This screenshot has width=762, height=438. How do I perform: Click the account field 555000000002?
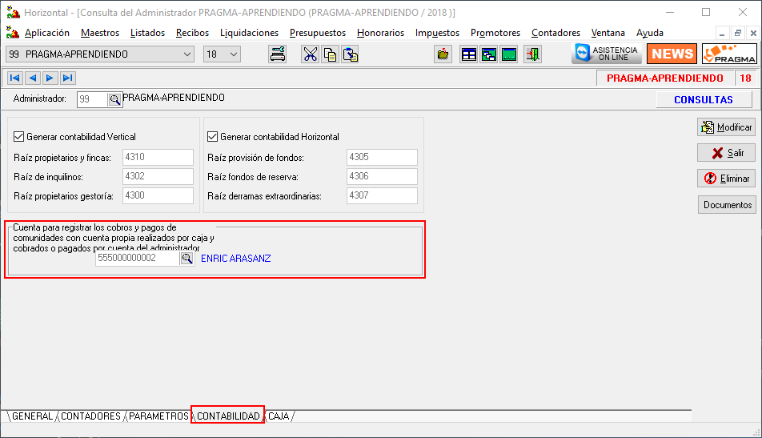138,258
